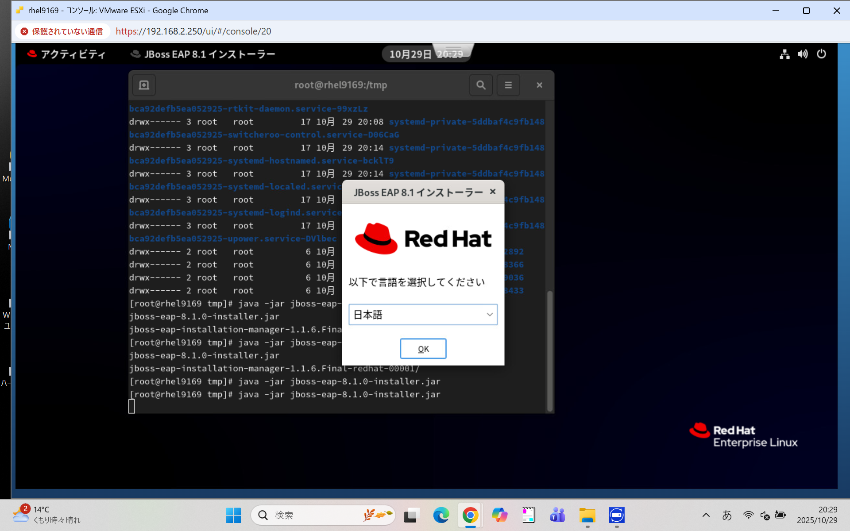850x531 pixels.
Task: Open the GNOME power menu icon
Action: point(821,54)
